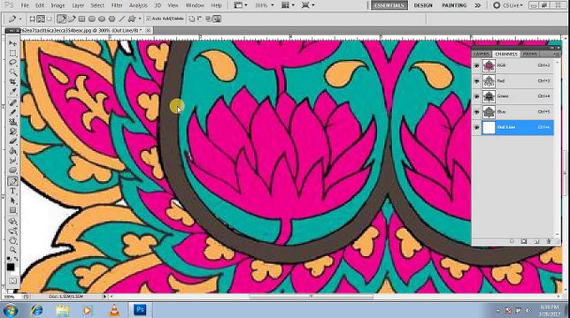Screen dimensions: 570x318
Task: Select the Zoom tool in the toolbox
Action: pos(12,250)
